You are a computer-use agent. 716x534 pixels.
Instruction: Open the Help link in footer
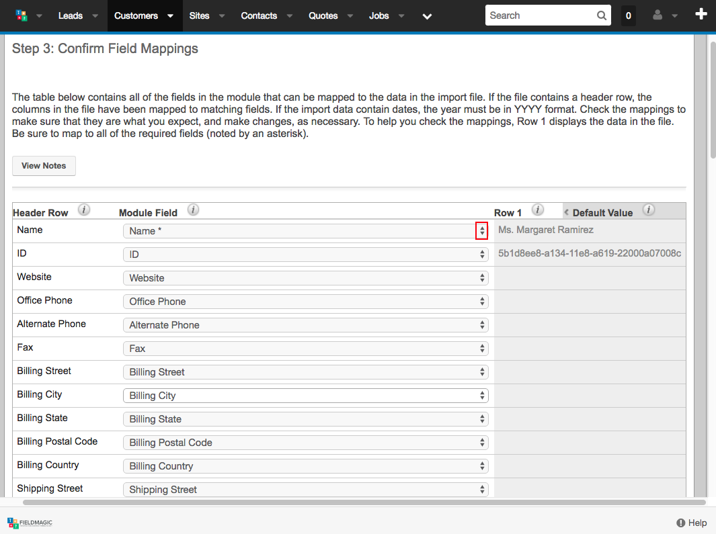click(691, 523)
